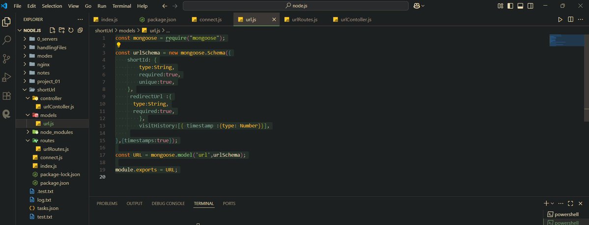Open editor more actions ellipsis
The width and height of the screenshot is (589, 225).
581,20
